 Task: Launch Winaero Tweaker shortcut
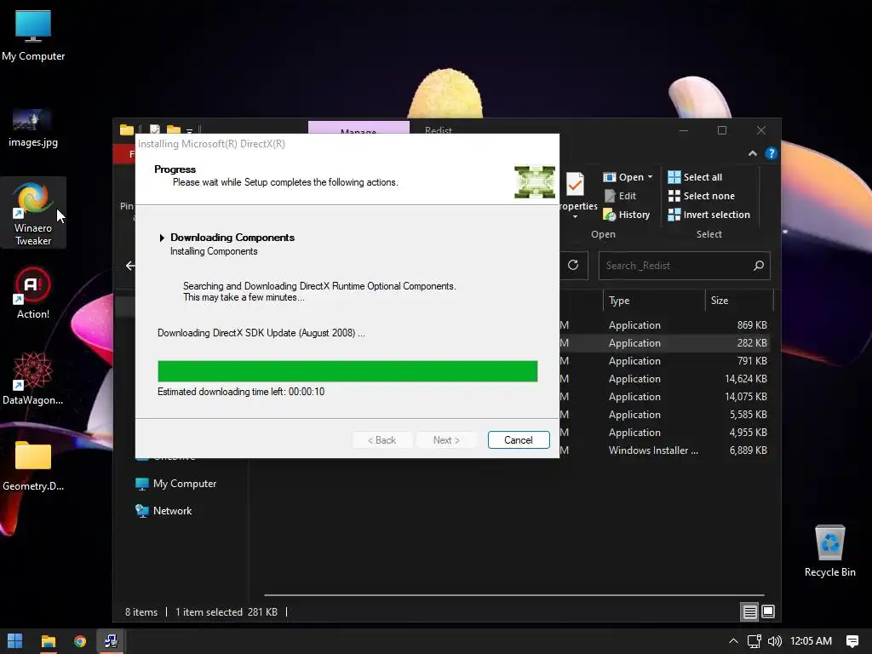pyautogui.click(x=33, y=214)
